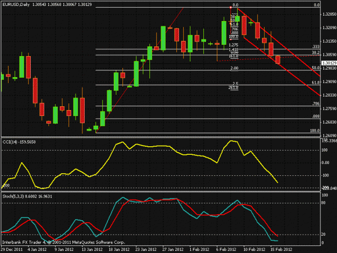The width and height of the screenshot is (337, 253).
Task: Click the 1 Feb 2012 date label
Action: (x=199, y=250)
